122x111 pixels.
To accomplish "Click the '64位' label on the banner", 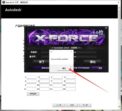I will [x=98, y=32].
